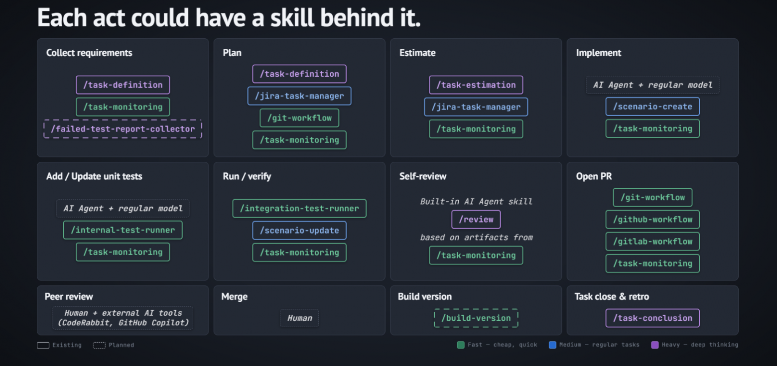Viewport: 777px width, 366px height.
Task: Select /failed-test-report-collector skill chip
Action: (x=123, y=129)
